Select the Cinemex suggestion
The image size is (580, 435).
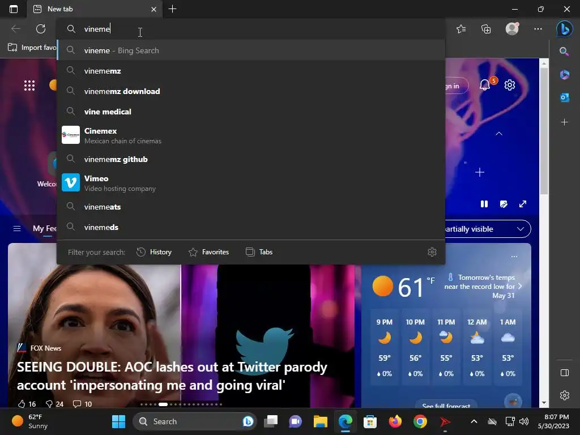tap(251, 135)
